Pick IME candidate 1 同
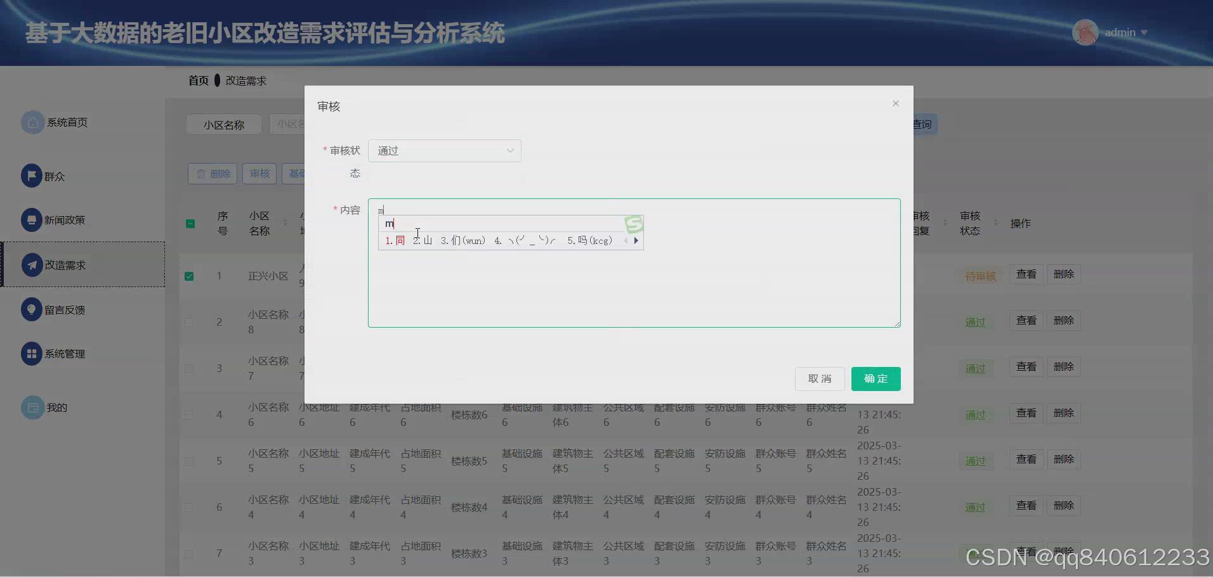This screenshot has width=1213, height=578. click(x=395, y=241)
